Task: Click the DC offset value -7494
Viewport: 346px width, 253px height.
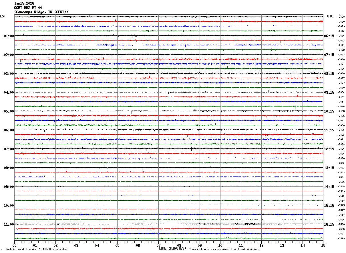Action: click(x=341, y=144)
